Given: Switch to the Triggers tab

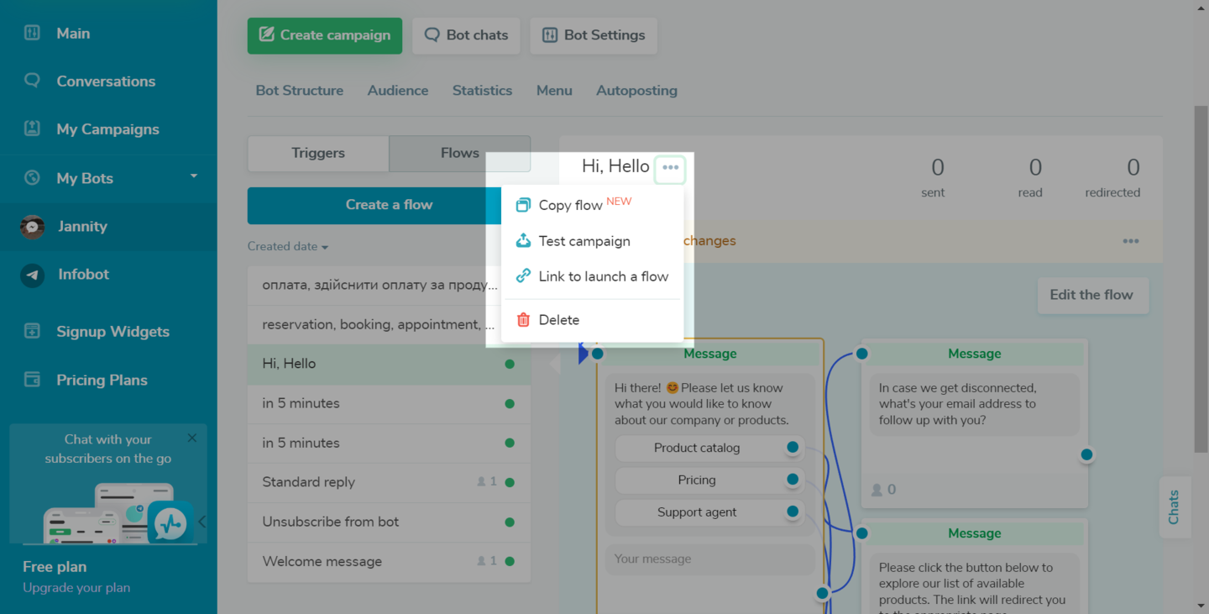Looking at the screenshot, I should click(x=318, y=154).
